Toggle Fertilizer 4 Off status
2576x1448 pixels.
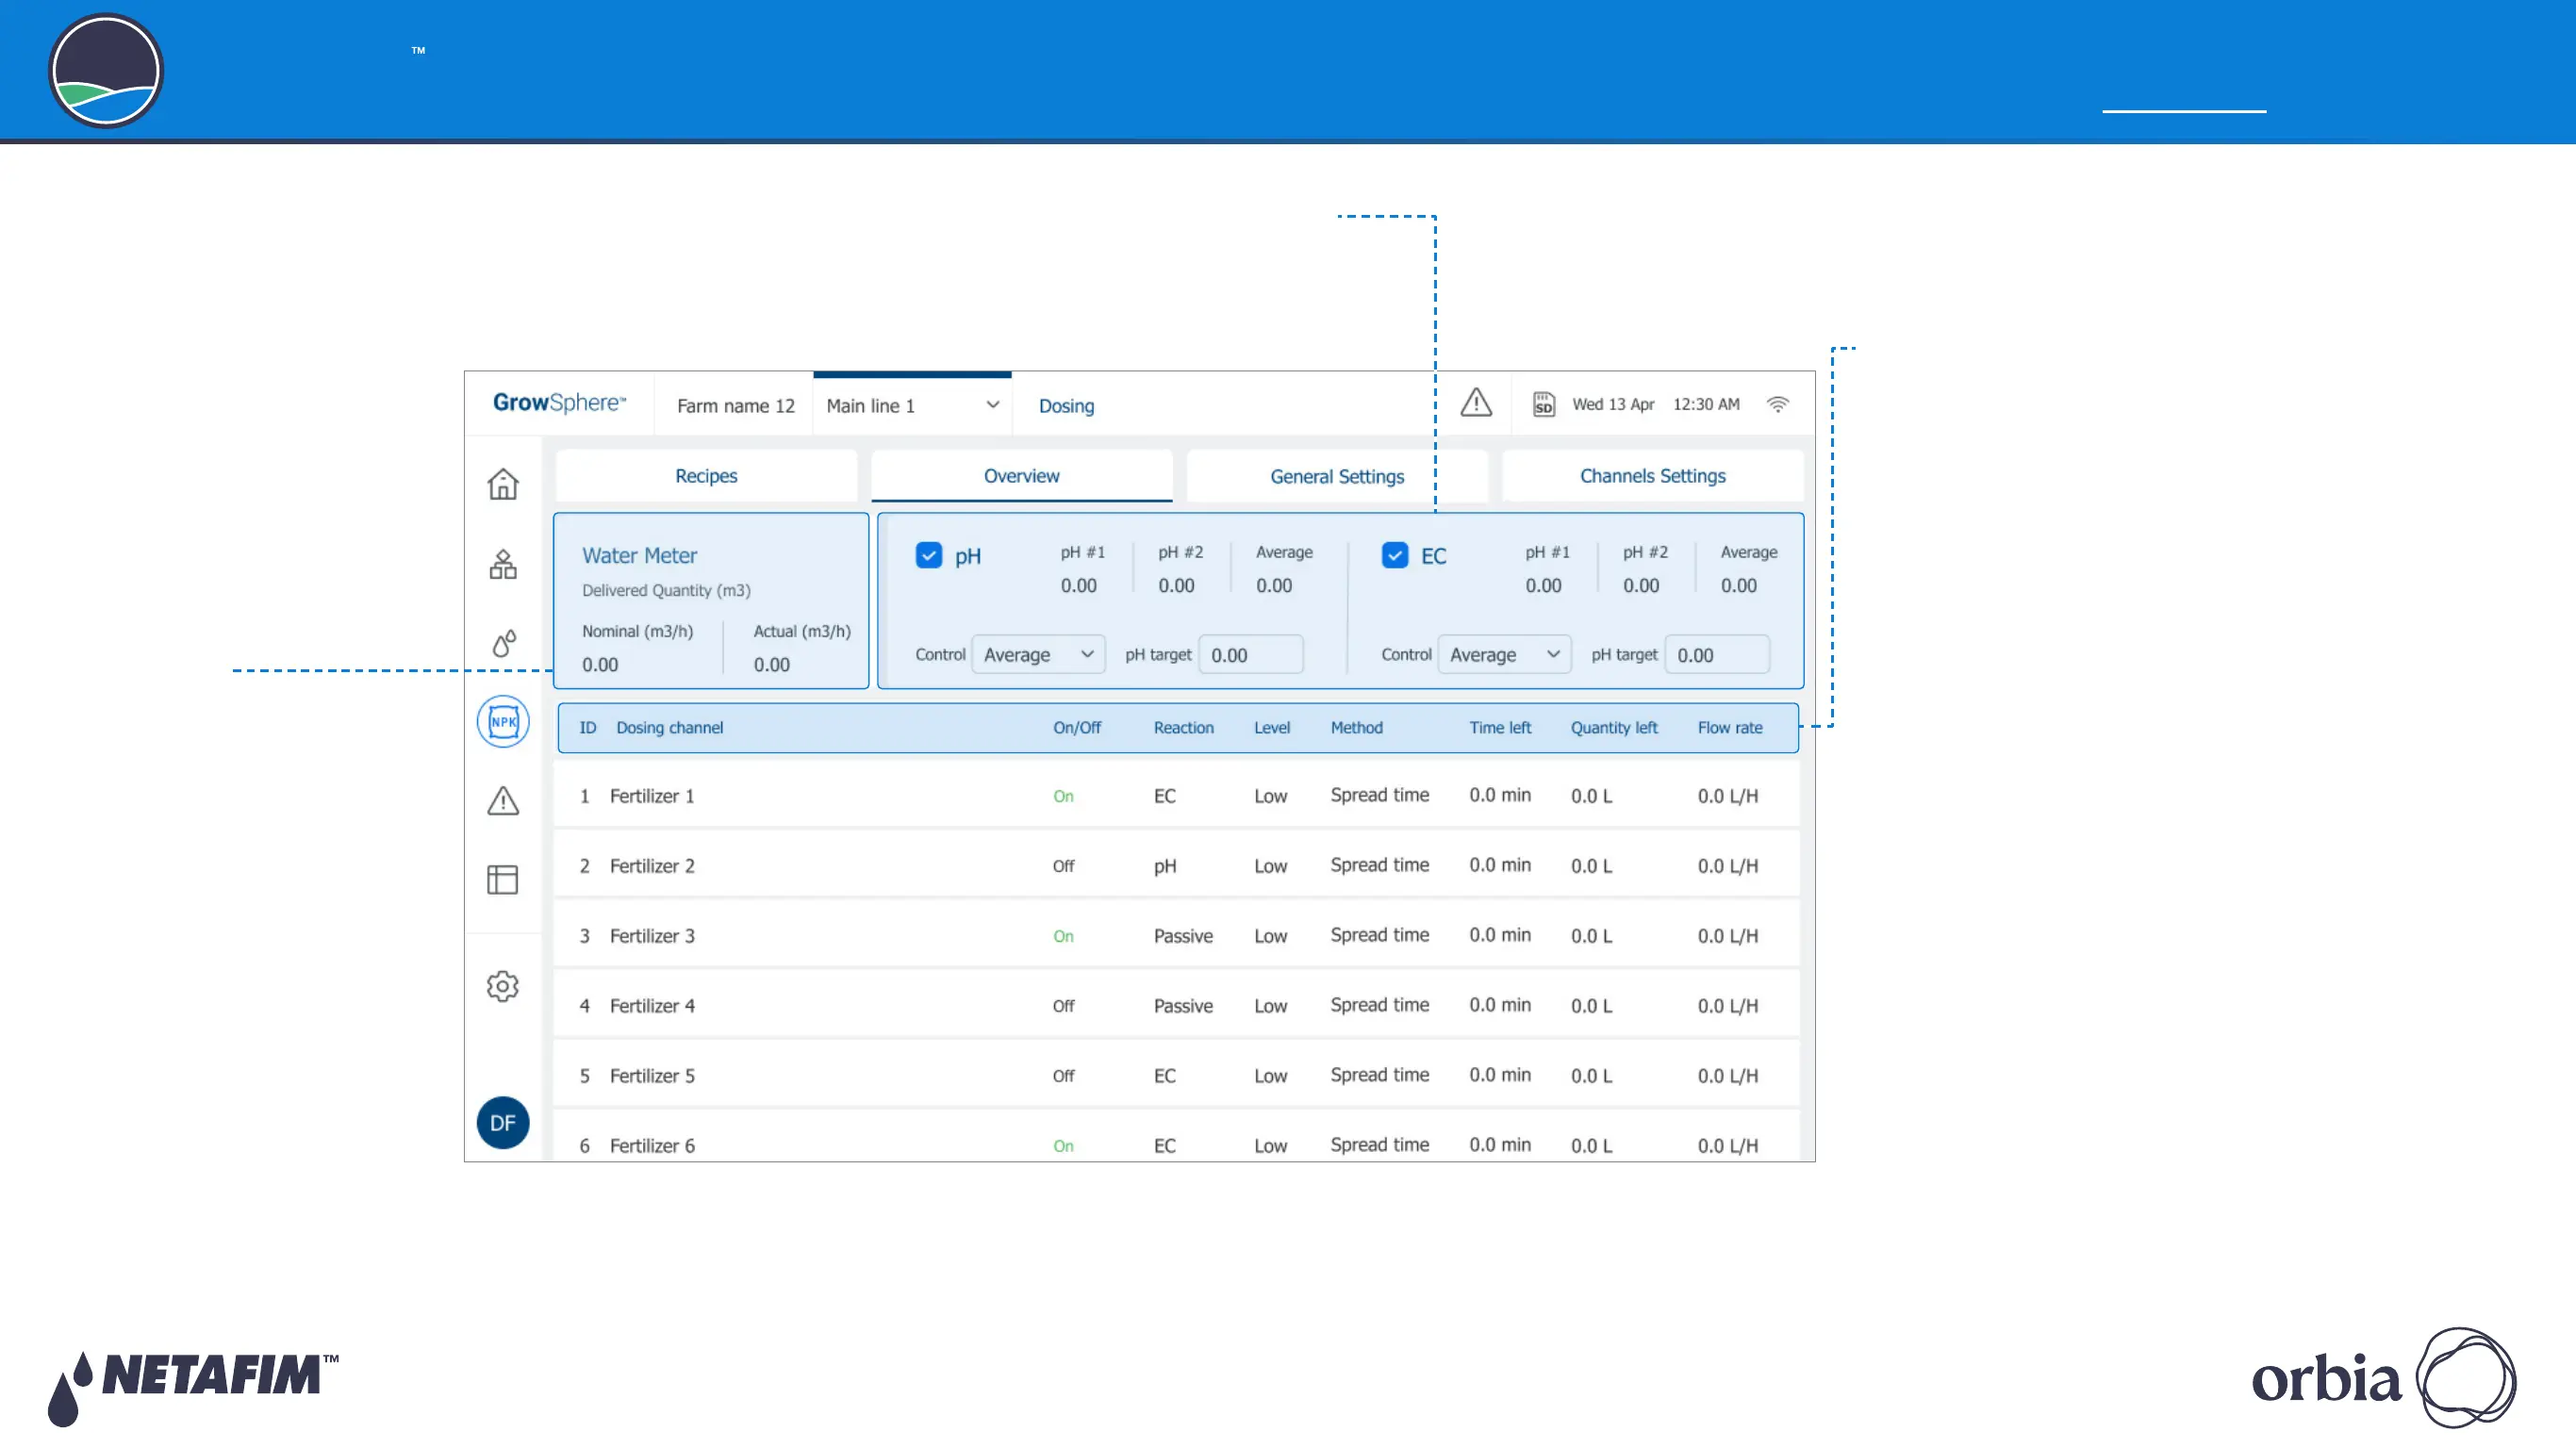click(1063, 1006)
